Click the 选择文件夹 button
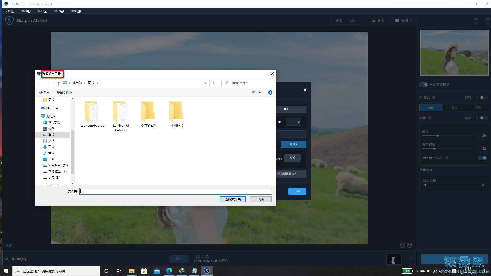 click(x=233, y=199)
